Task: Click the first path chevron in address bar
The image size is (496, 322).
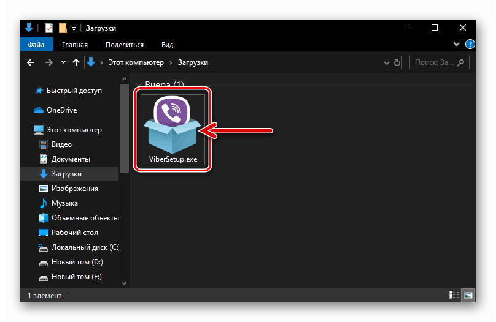Action: click(x=101, y=63)
